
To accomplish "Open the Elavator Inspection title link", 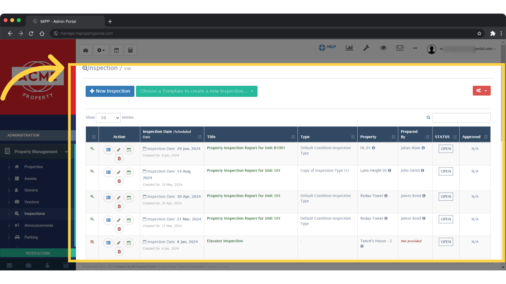I will pos(225,241).
